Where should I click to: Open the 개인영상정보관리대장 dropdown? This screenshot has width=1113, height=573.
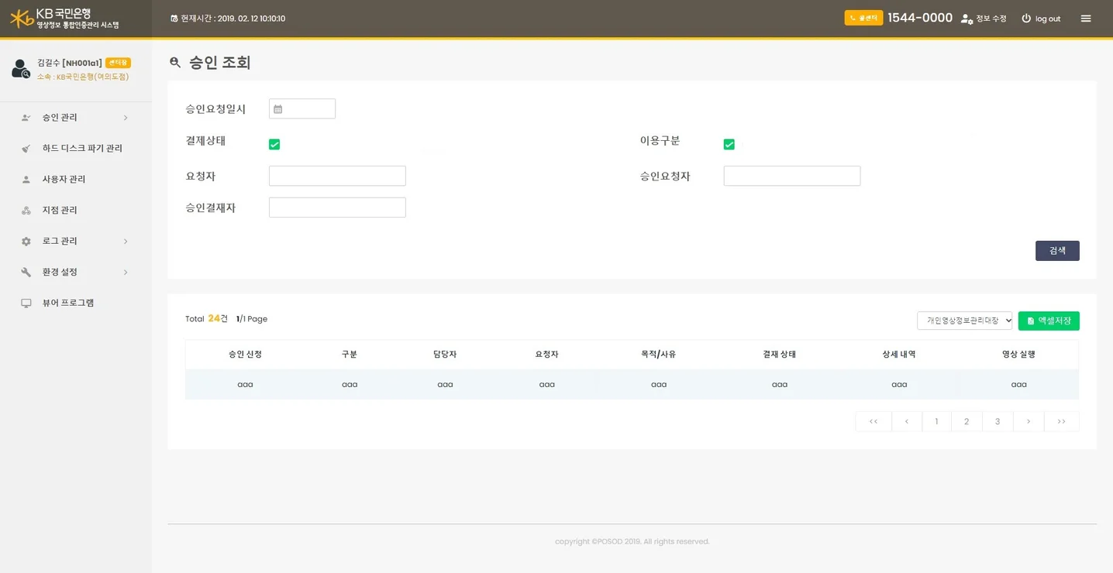[x=965, y=321]
